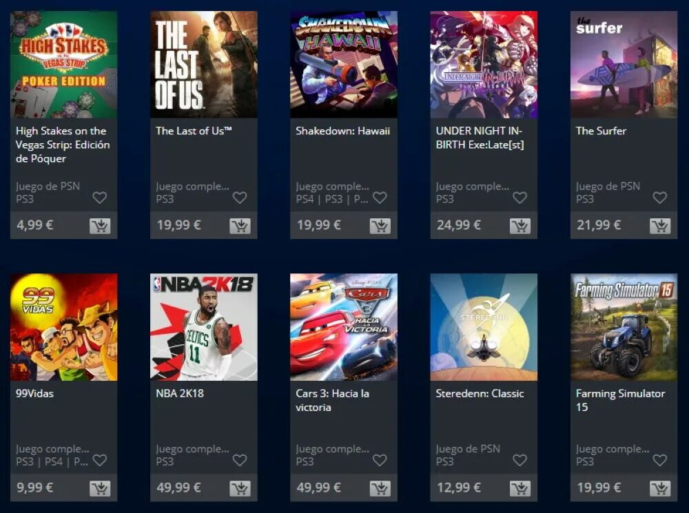689x513 pixels.
Task: Open the Cars 3: Hacia la victoria title
Action: point(332,400)
